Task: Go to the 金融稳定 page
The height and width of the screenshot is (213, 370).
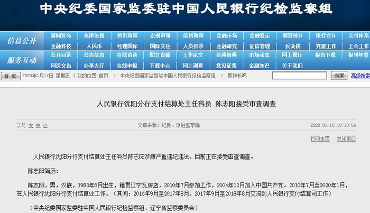Action: click(260, 35)
